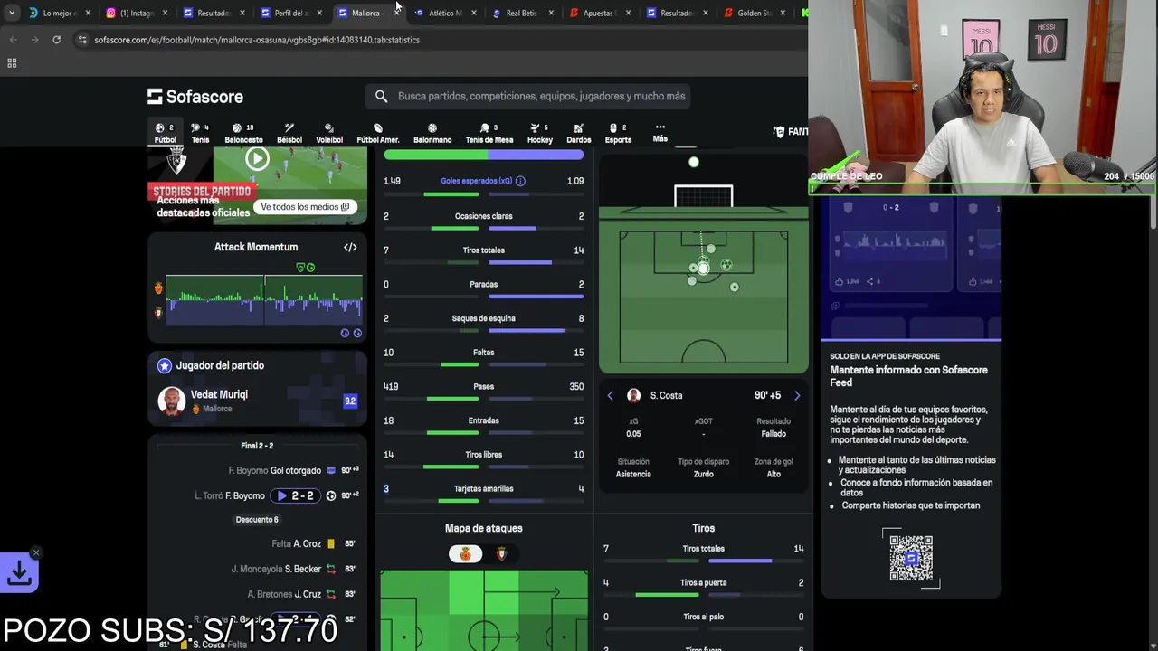Close the Mallorca browser tab
The image size is (1158, 651).
point(396,13)
